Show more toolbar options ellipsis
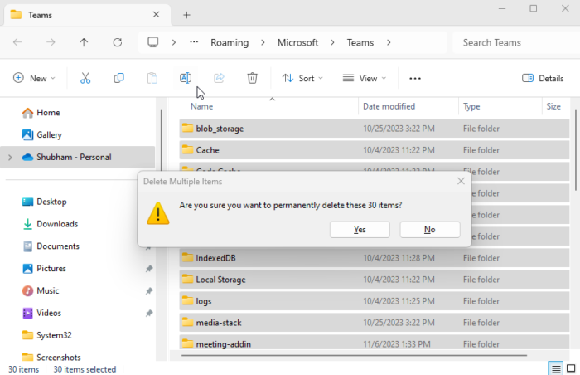The height and width of the screenshot is (375, 580). pos(415,78)
